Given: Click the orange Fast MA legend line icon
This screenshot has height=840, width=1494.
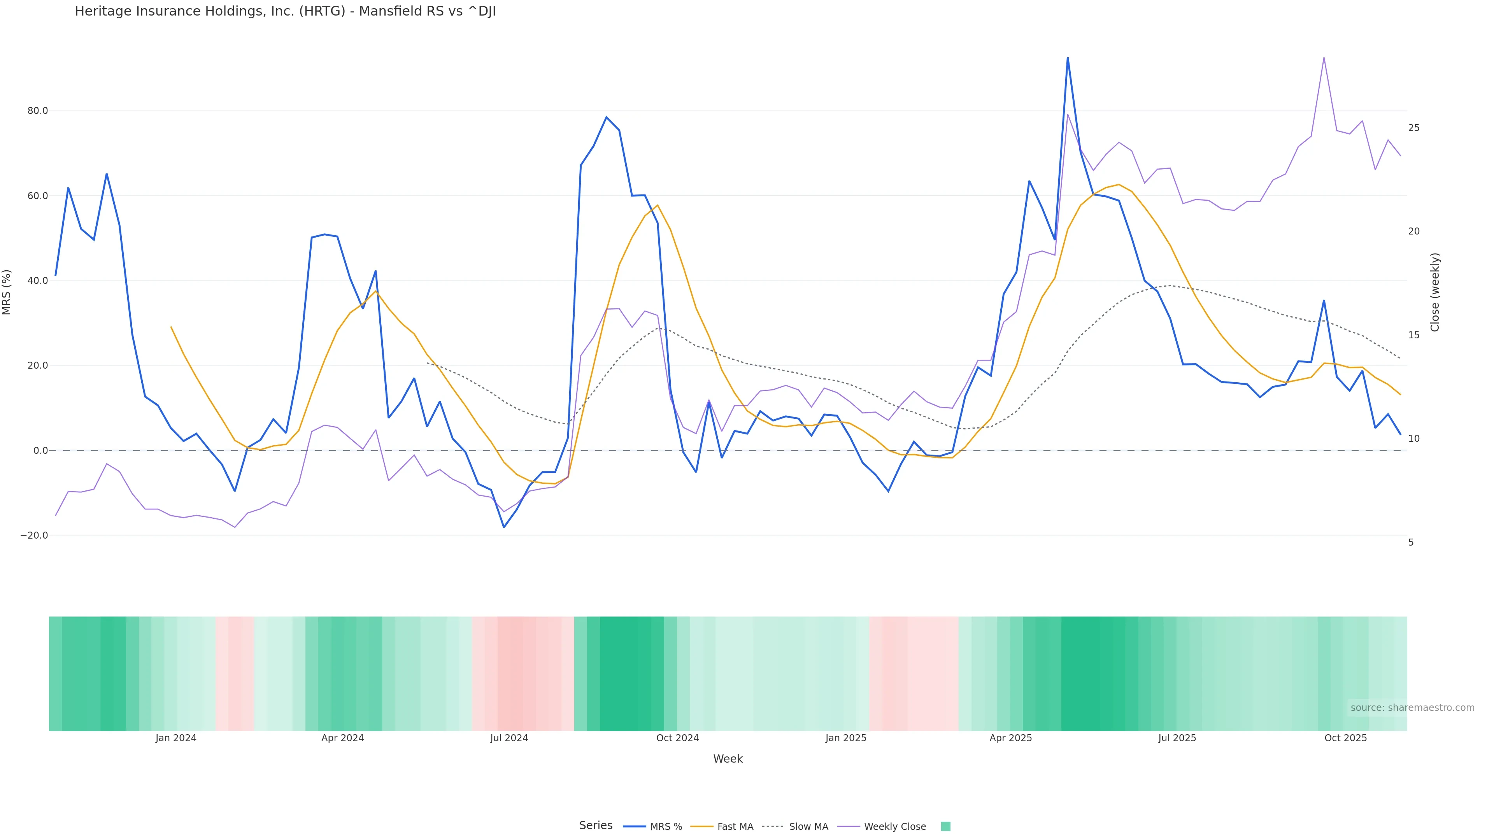Looking at the screenshot, I should pyautogui.click(x=702, y=827).
